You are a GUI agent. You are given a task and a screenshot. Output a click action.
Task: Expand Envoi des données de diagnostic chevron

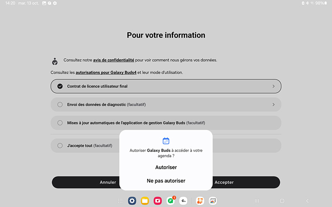click(273, 105)
